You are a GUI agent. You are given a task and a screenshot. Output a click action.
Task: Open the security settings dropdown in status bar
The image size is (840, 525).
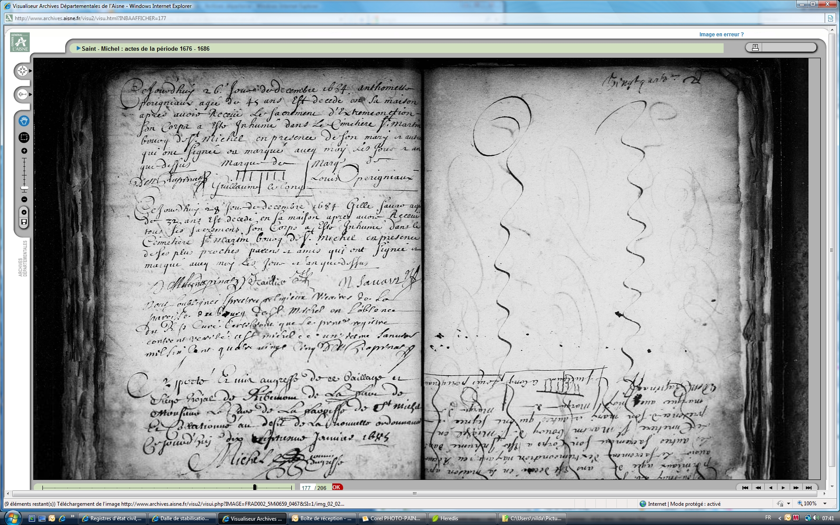(x=788, y=504)
